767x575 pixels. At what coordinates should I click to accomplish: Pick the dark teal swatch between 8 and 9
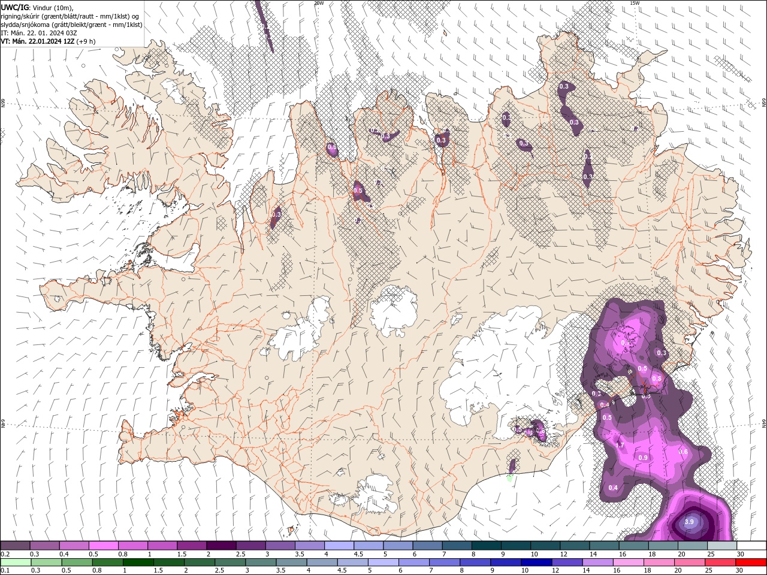click(487, 545)
